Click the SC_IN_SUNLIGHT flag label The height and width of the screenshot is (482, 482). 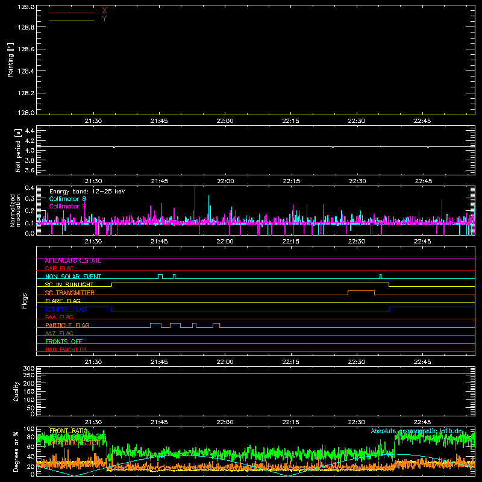(x=69, y=284)
